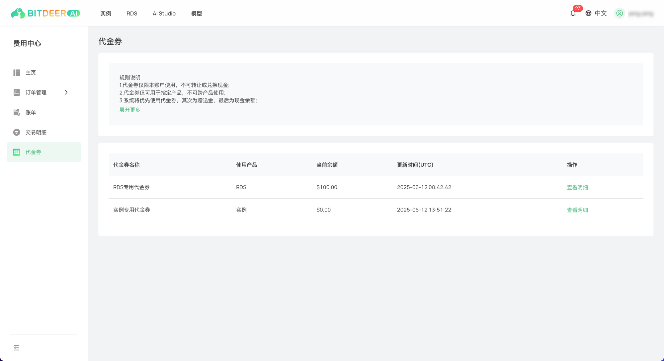This screenshot has height=361, width=664.
Task: Click the 交易明细 sidebar icon
Action: click(17, 132)
